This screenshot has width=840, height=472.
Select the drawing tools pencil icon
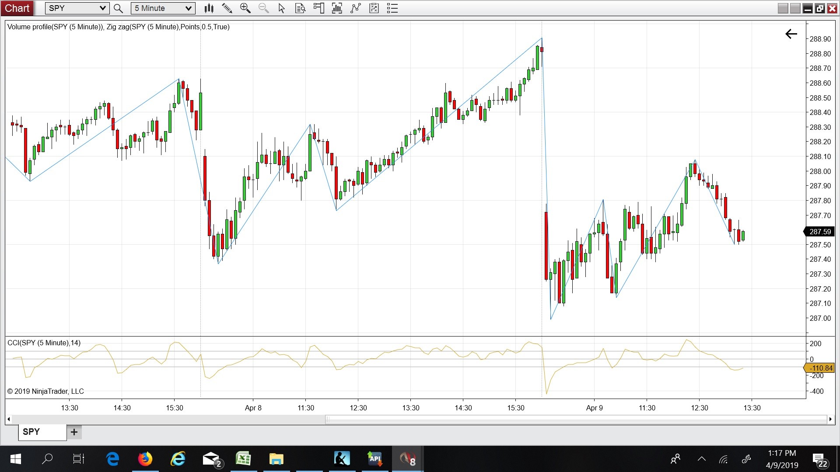click(x=227, y=8)
